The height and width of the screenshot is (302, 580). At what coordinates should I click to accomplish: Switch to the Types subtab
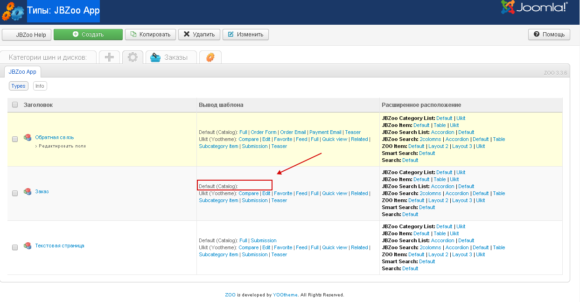[x=19, y=86]
